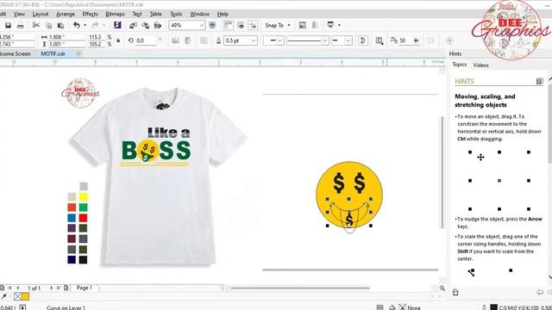This screenshot has height=310, width=552.
Task: Click the Hints help book icon
Action: 539,82
